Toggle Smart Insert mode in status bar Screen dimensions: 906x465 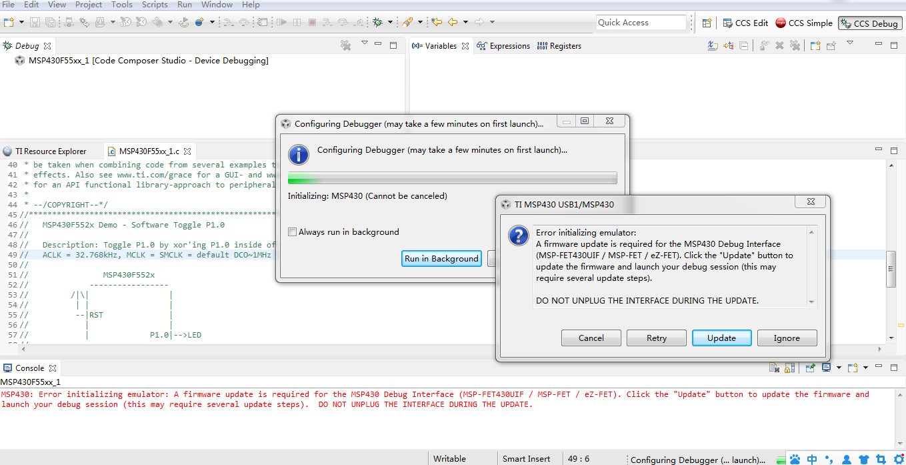[527, 459]
